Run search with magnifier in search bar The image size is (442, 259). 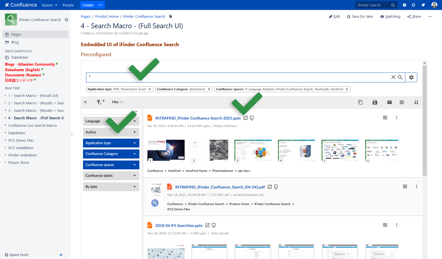click(x=400, y=77)
